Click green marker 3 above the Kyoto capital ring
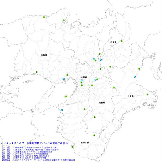Screen dimensions: 162x162 coord(100,54)
